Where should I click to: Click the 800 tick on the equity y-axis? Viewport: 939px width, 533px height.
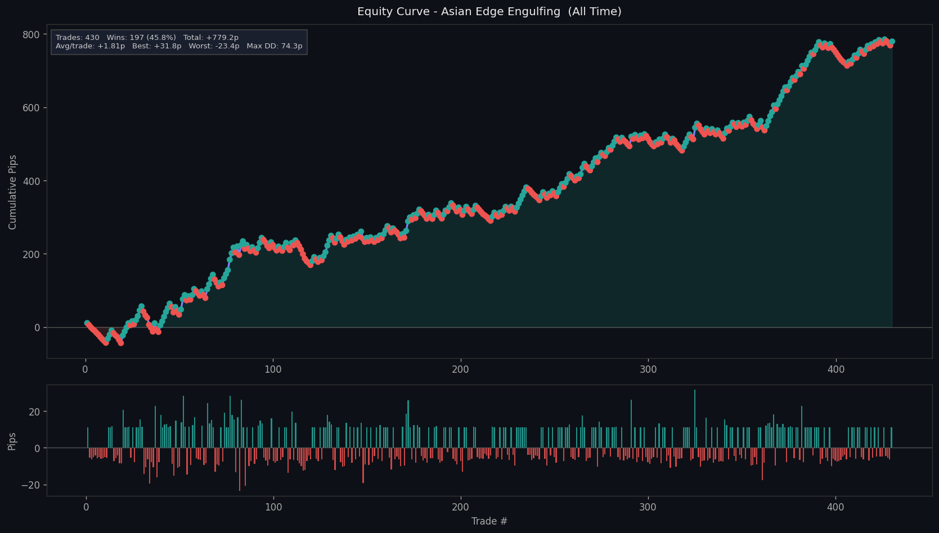pos(31,35)
